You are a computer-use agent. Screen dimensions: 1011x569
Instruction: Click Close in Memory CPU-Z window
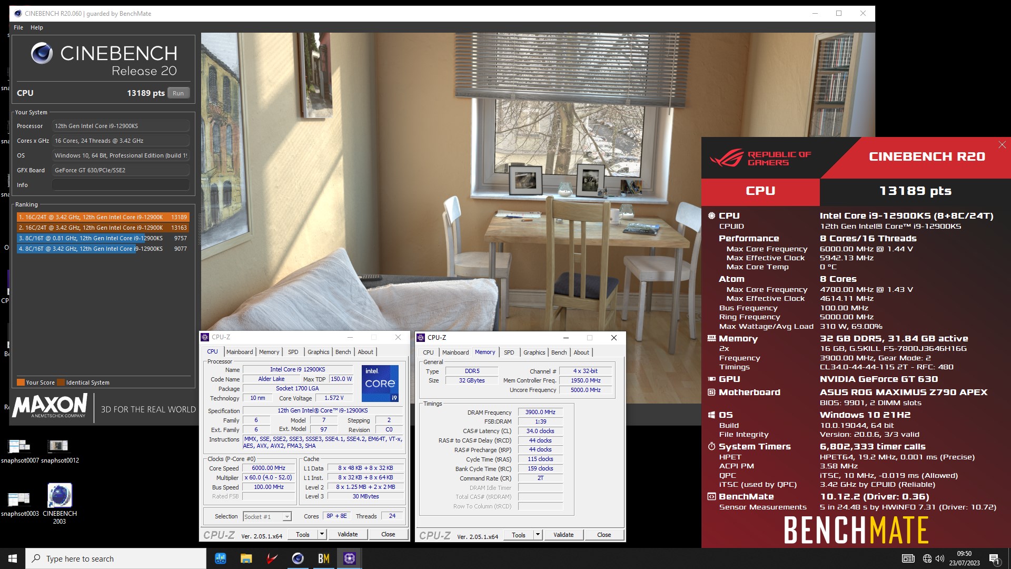[x=604, y=535]
